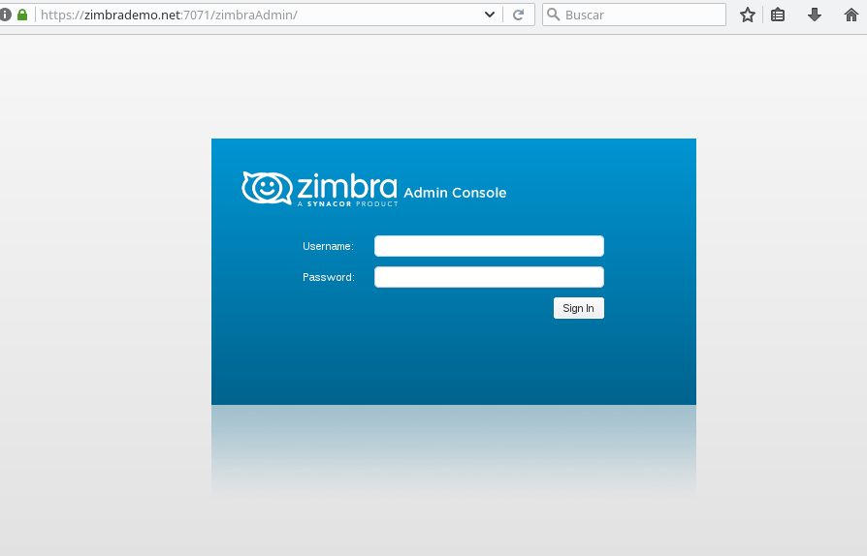This screenshot has width=867, height=556.
Task: Click 'A SYNACOR PRODUCT' tagline text
Action: [x=348, y=203]
